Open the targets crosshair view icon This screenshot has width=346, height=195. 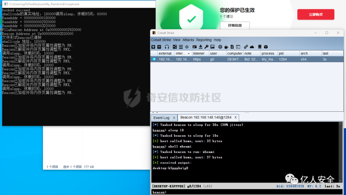click(187, 47)
